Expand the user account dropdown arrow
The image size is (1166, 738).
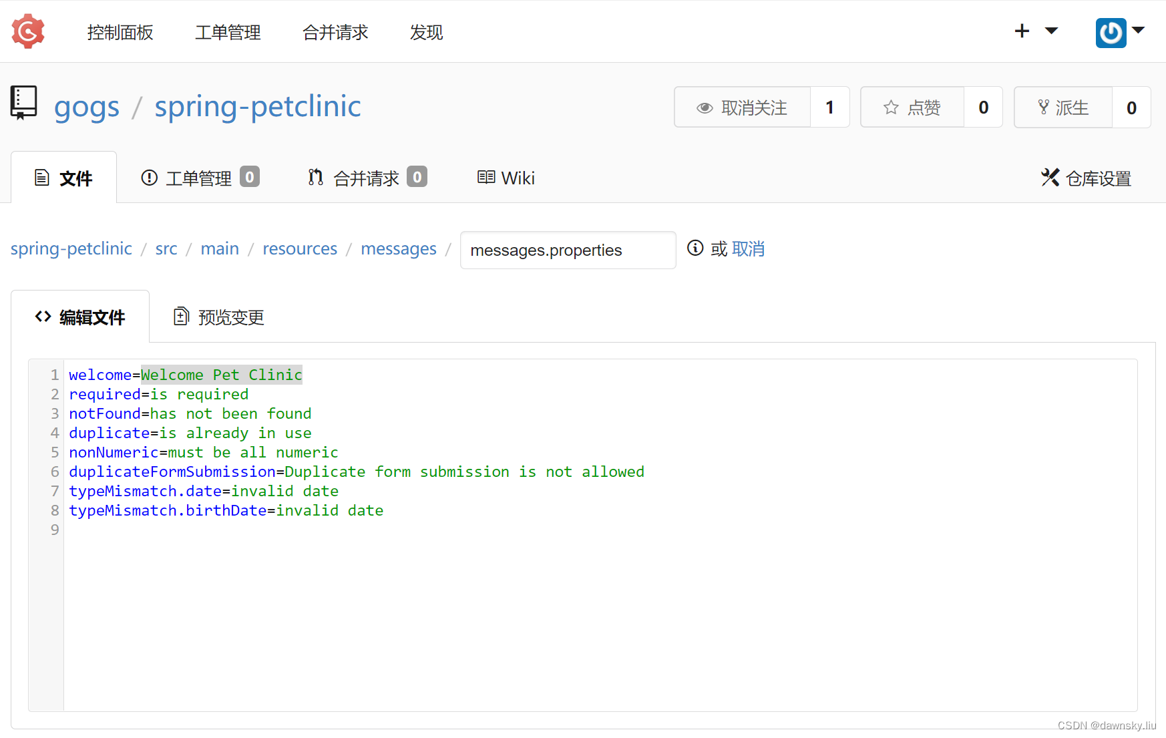(1139, 30)
